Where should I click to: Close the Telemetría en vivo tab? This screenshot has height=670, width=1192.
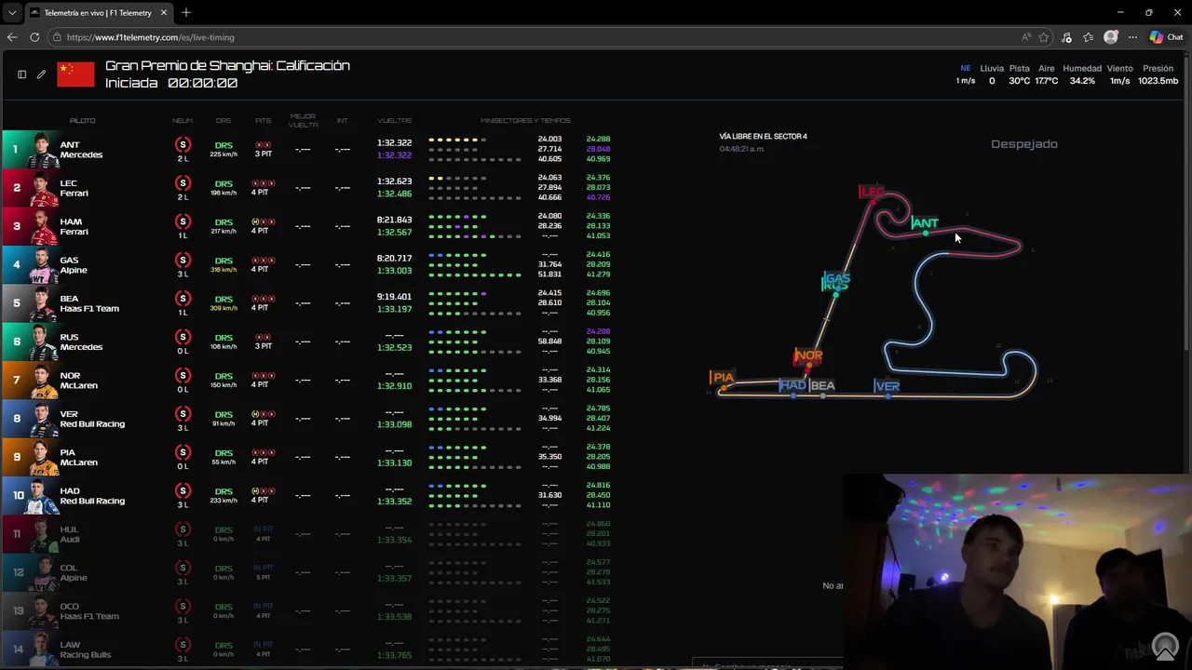click(164, 13)
